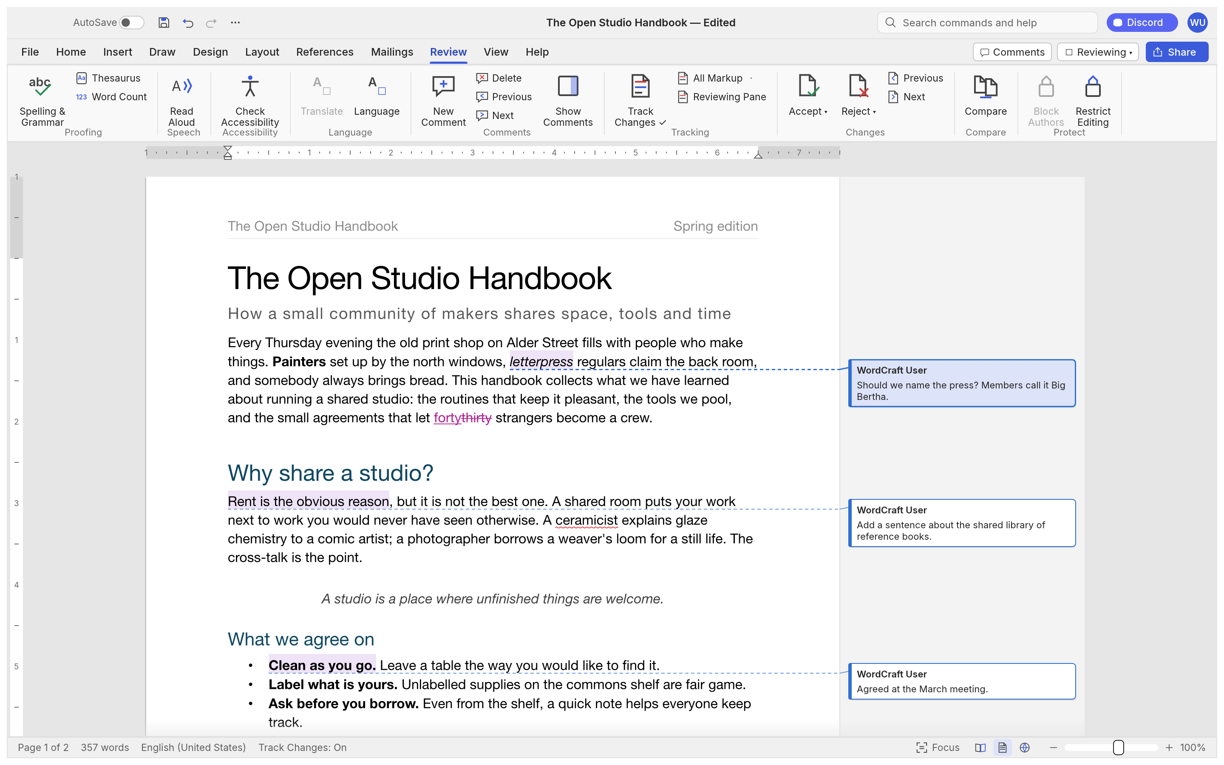Viewport: 1224px width, 765px height.
Task: Jump to Next change in Changes group
Action: pyautogui.click(x=907, y=96)
